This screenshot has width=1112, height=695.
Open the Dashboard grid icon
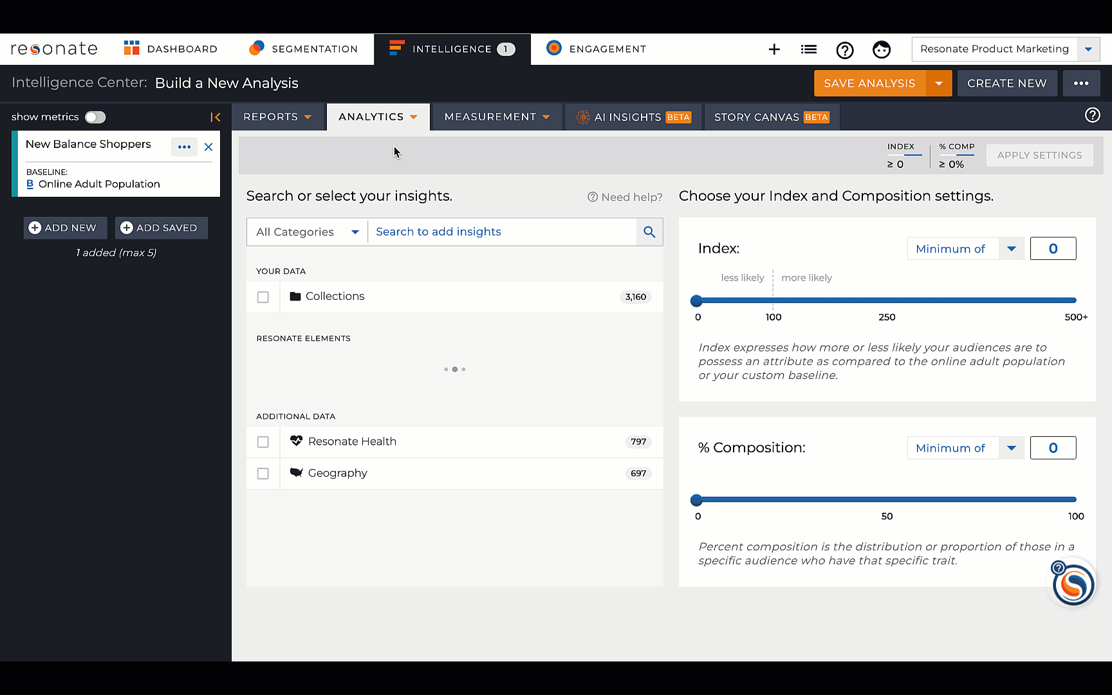pos(132,48)
